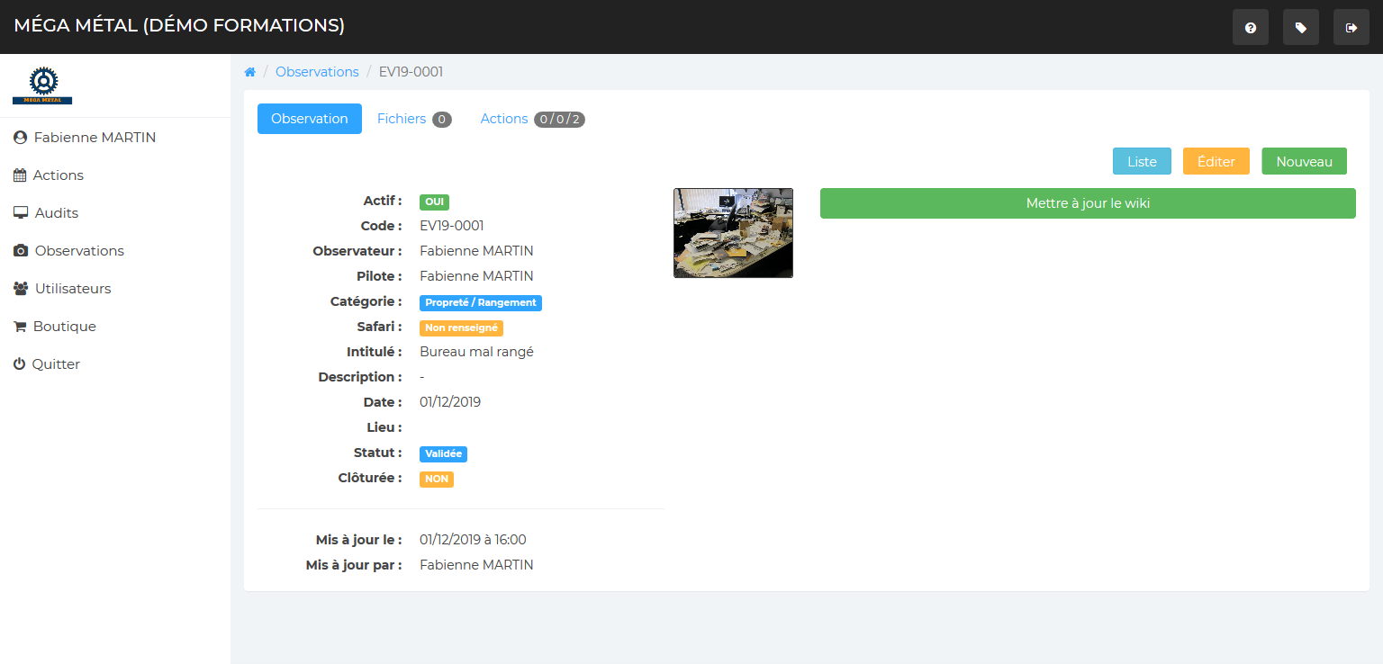Click the help question mark icon
This screenshot has width=1383, height=664.
click(x=1250, y=28)
